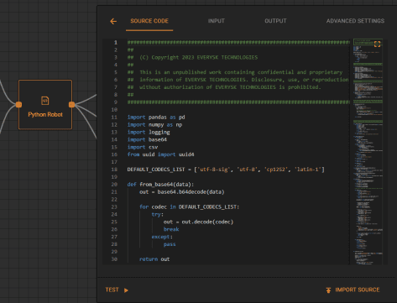Click the 'import logging' line
This screenshot has width=397, height=303.
pyautogui.click(x=149, y=132)
